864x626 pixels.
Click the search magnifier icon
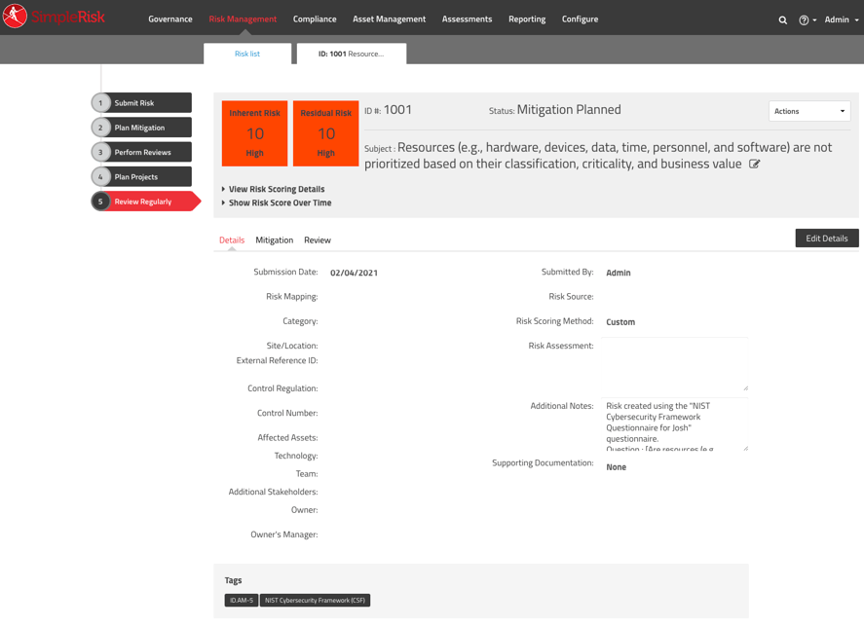(x=782, y=18)
